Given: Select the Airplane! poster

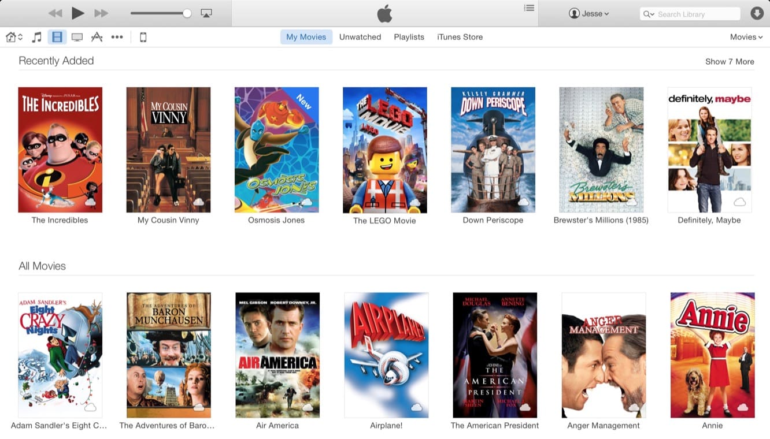Looking at the screenshot, I should coord(386,355).
